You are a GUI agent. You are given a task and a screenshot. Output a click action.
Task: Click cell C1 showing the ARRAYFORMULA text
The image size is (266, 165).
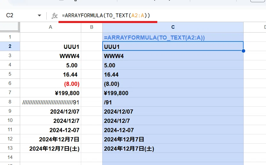pyautogui.click(x=173, y=37)
